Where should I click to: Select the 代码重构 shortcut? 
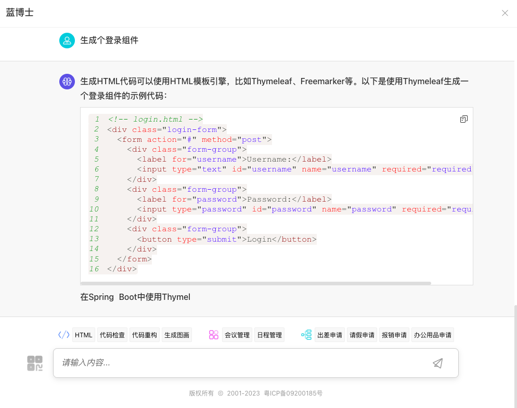145,335
